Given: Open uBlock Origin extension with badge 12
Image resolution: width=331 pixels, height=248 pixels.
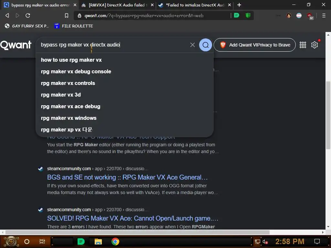Looking at the screenshot, I should click(310, 16).
